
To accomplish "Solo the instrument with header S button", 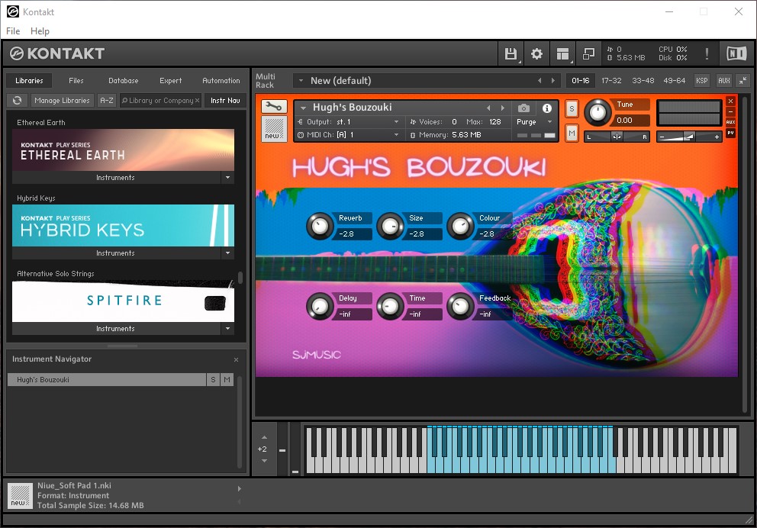I will tap(572, 108).
